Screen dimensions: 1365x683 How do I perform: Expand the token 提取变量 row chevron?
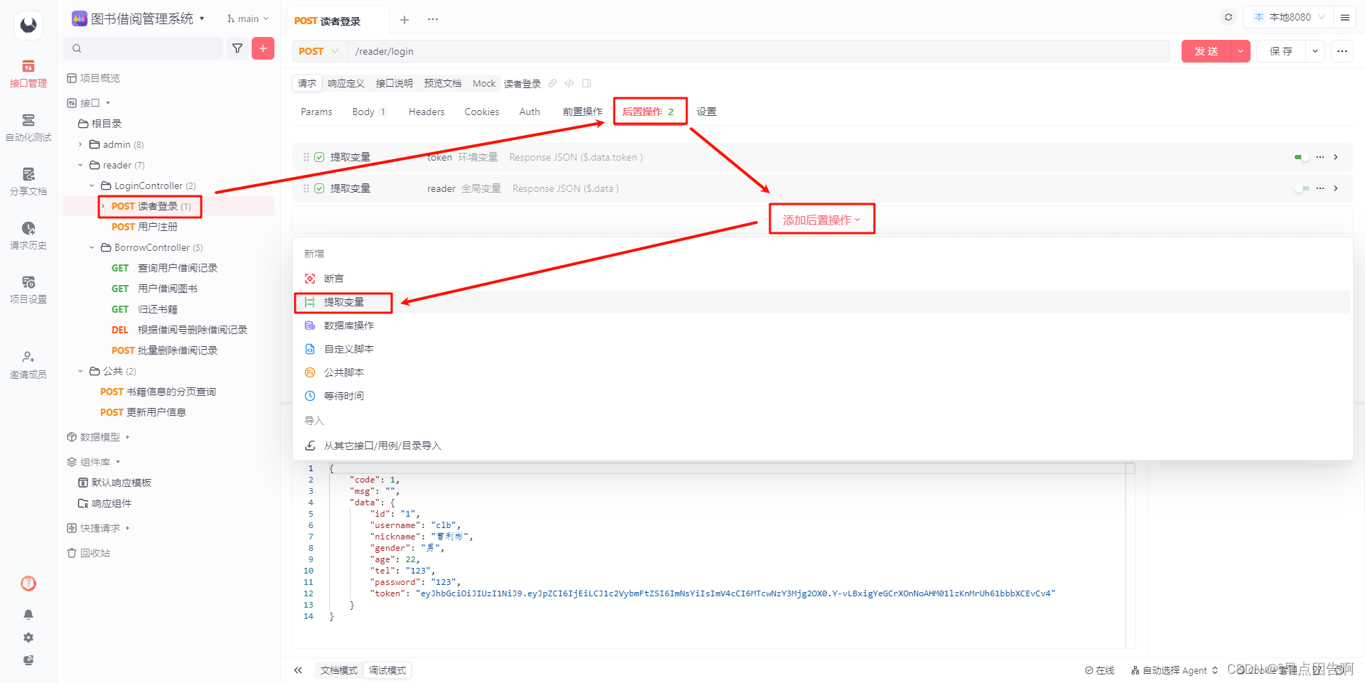click(x=1336, y=157)
